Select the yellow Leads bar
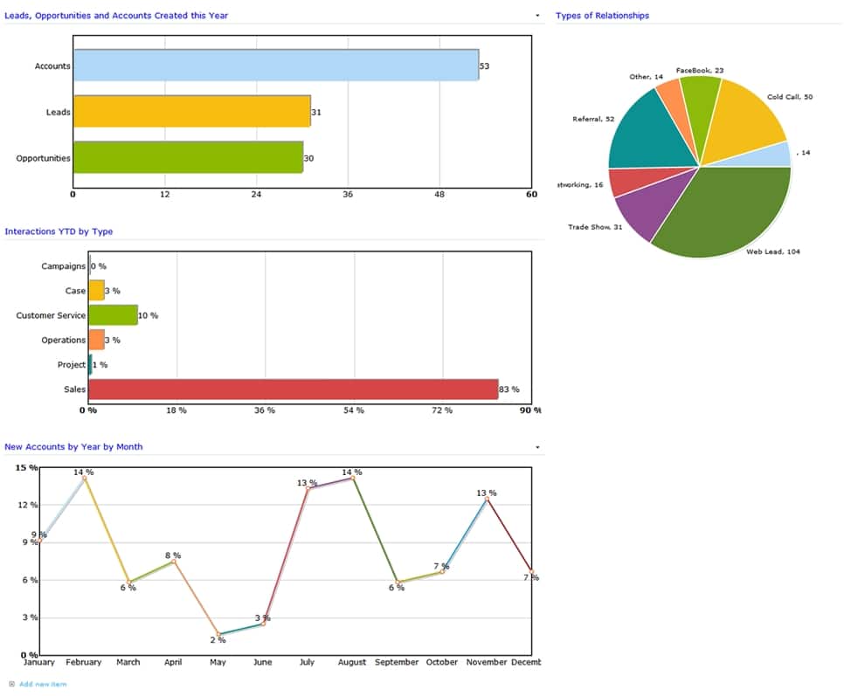 click(191, 112)
